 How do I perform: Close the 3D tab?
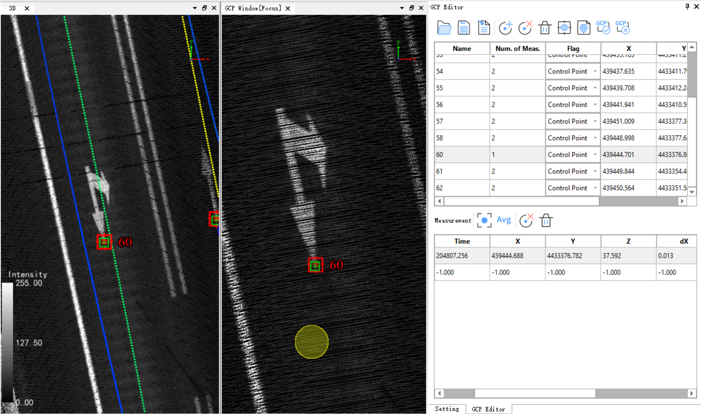pos(27,8)
